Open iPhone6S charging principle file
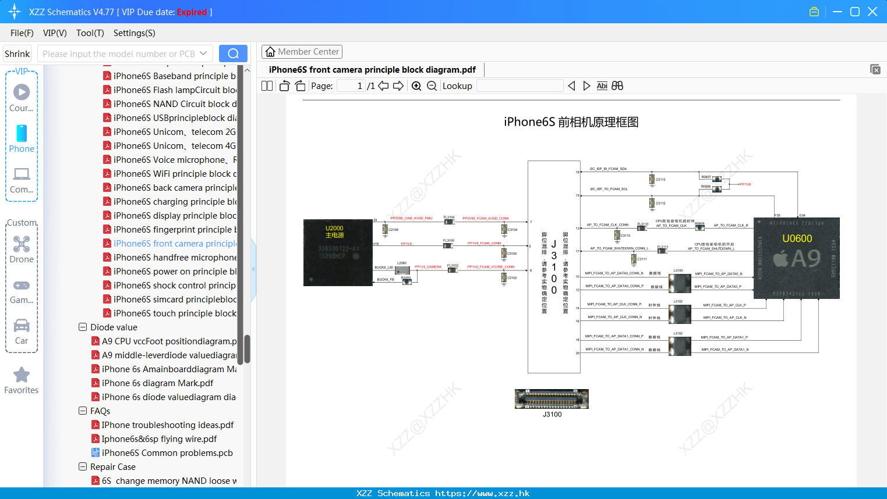 pyautogui.click(x=169, y=201)
